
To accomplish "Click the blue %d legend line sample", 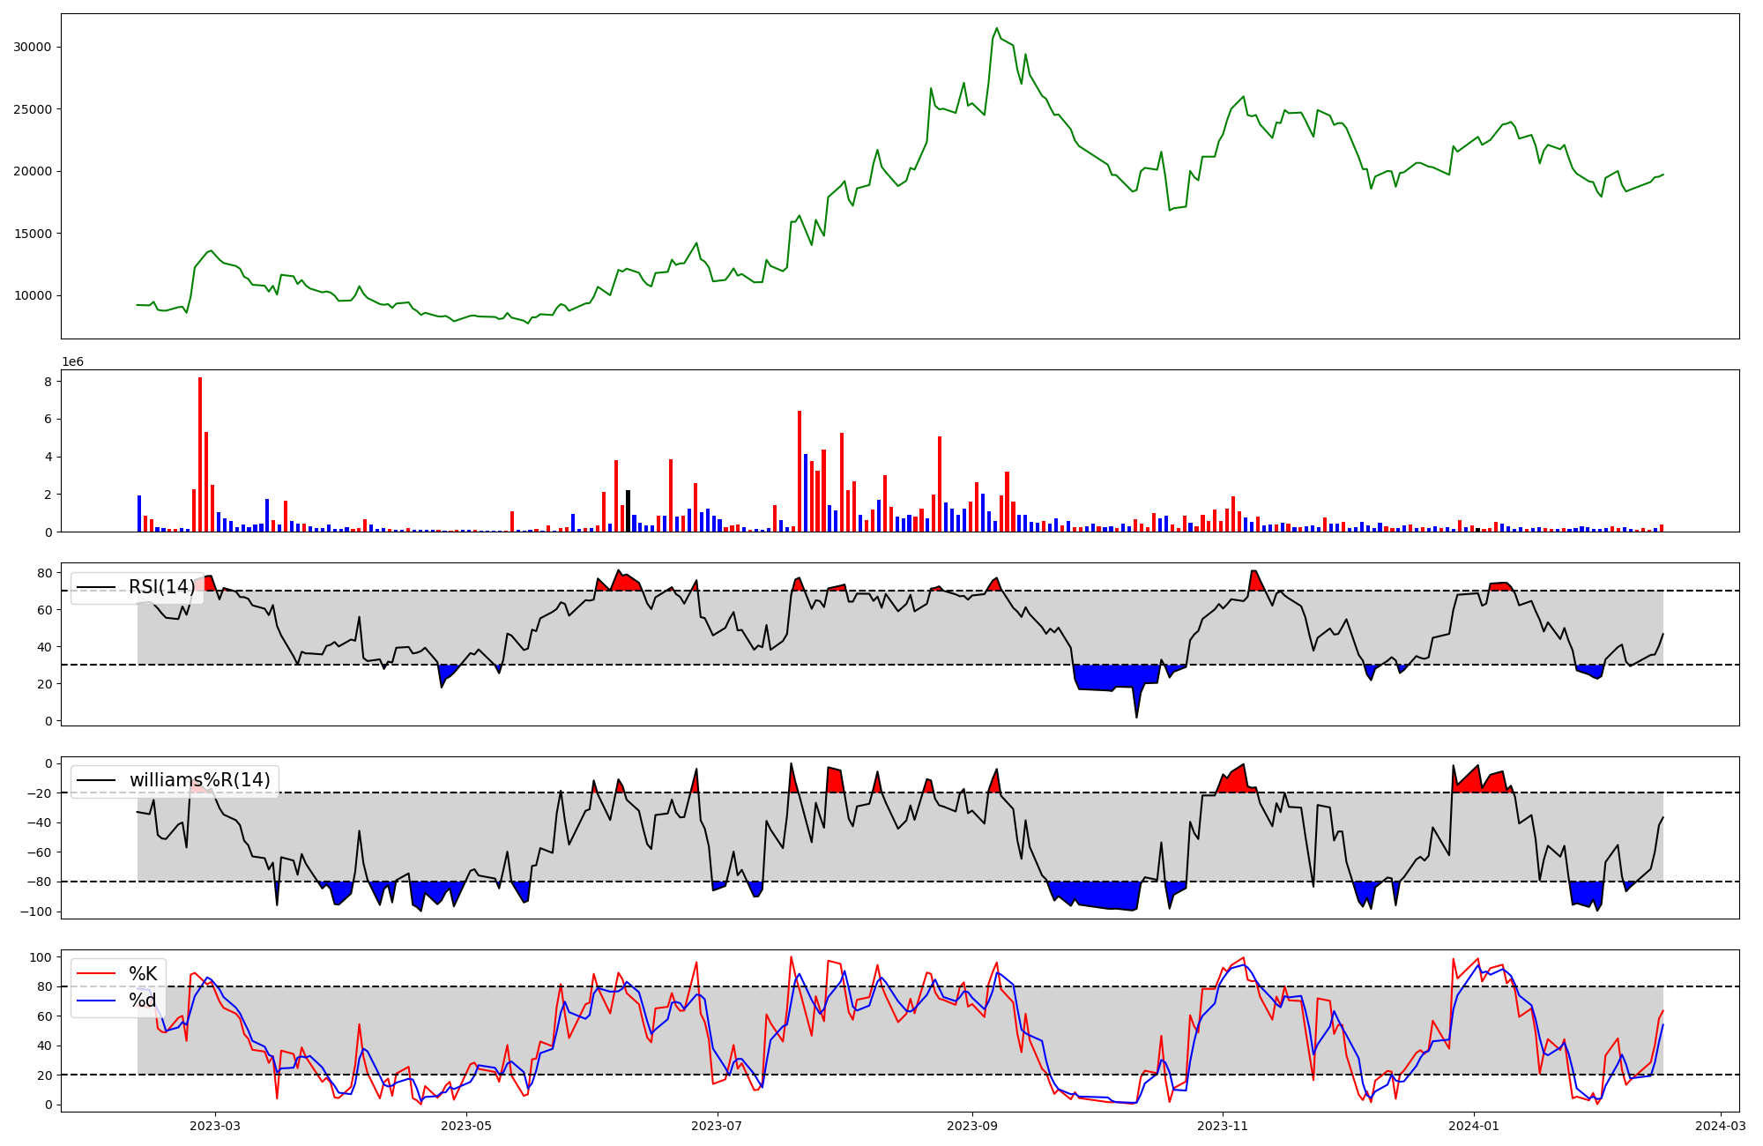I will pyautogui.click(x=97, y=1001).
